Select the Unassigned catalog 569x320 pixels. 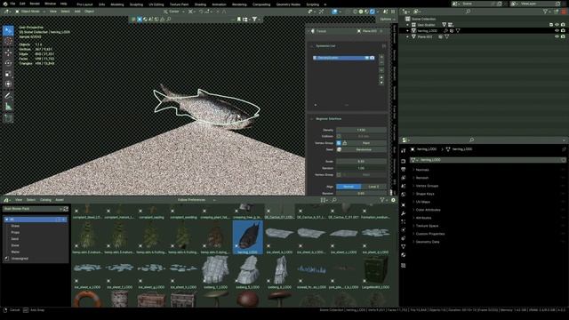click(20, 259)
